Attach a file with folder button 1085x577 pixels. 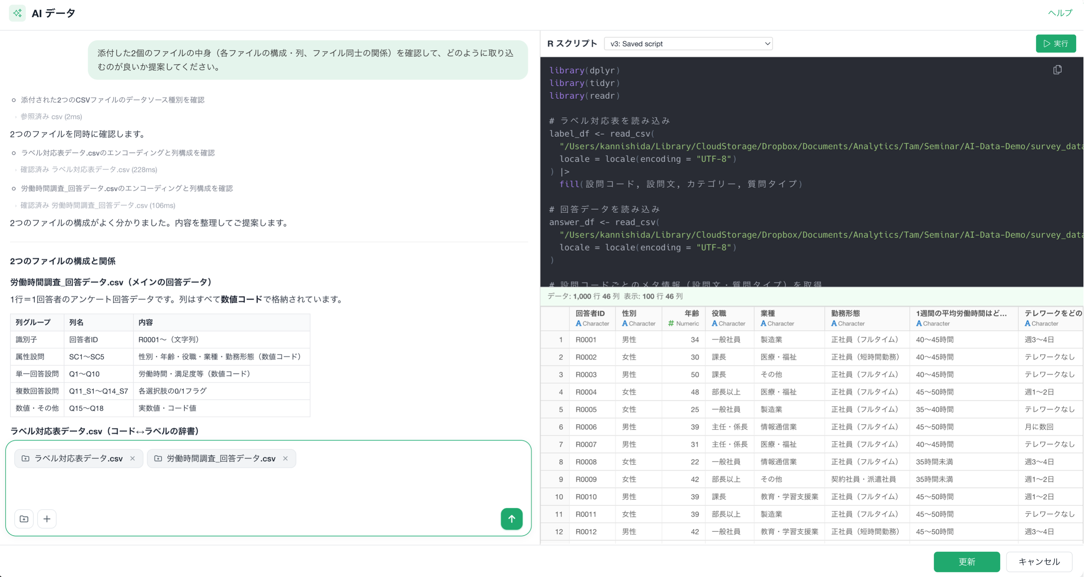point(24,519)
